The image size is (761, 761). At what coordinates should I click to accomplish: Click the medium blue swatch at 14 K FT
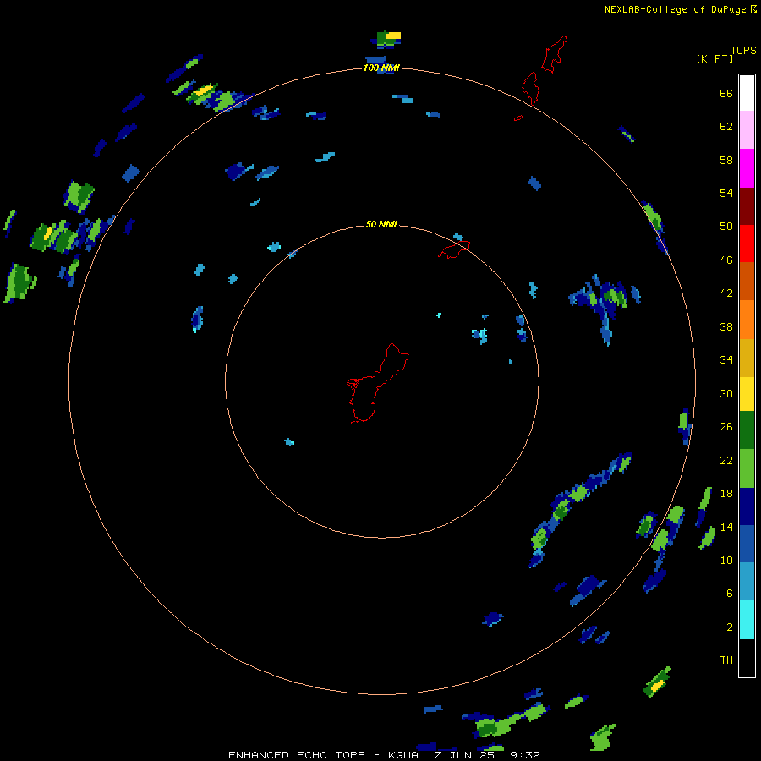[x=747, y=544]
